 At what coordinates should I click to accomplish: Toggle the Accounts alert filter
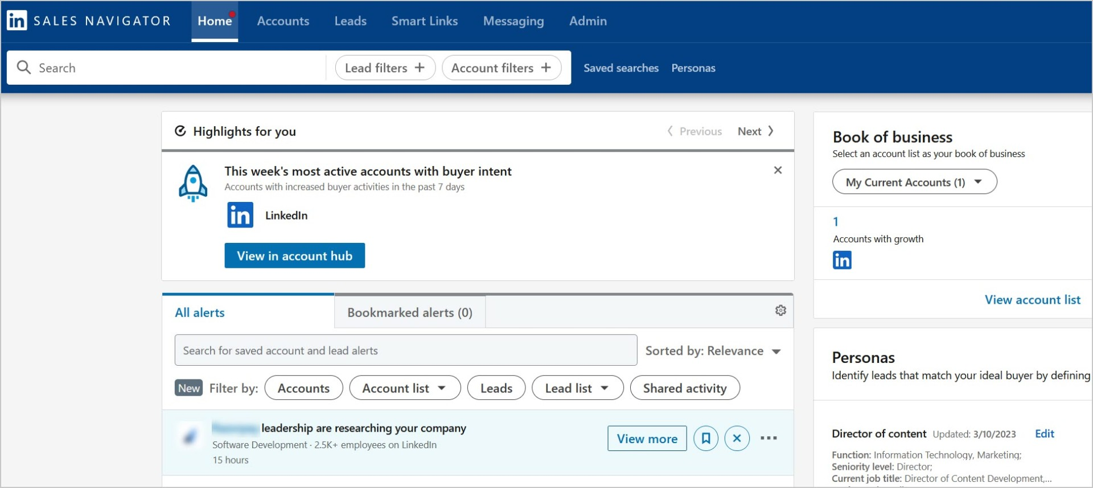(x=304, y=388)
